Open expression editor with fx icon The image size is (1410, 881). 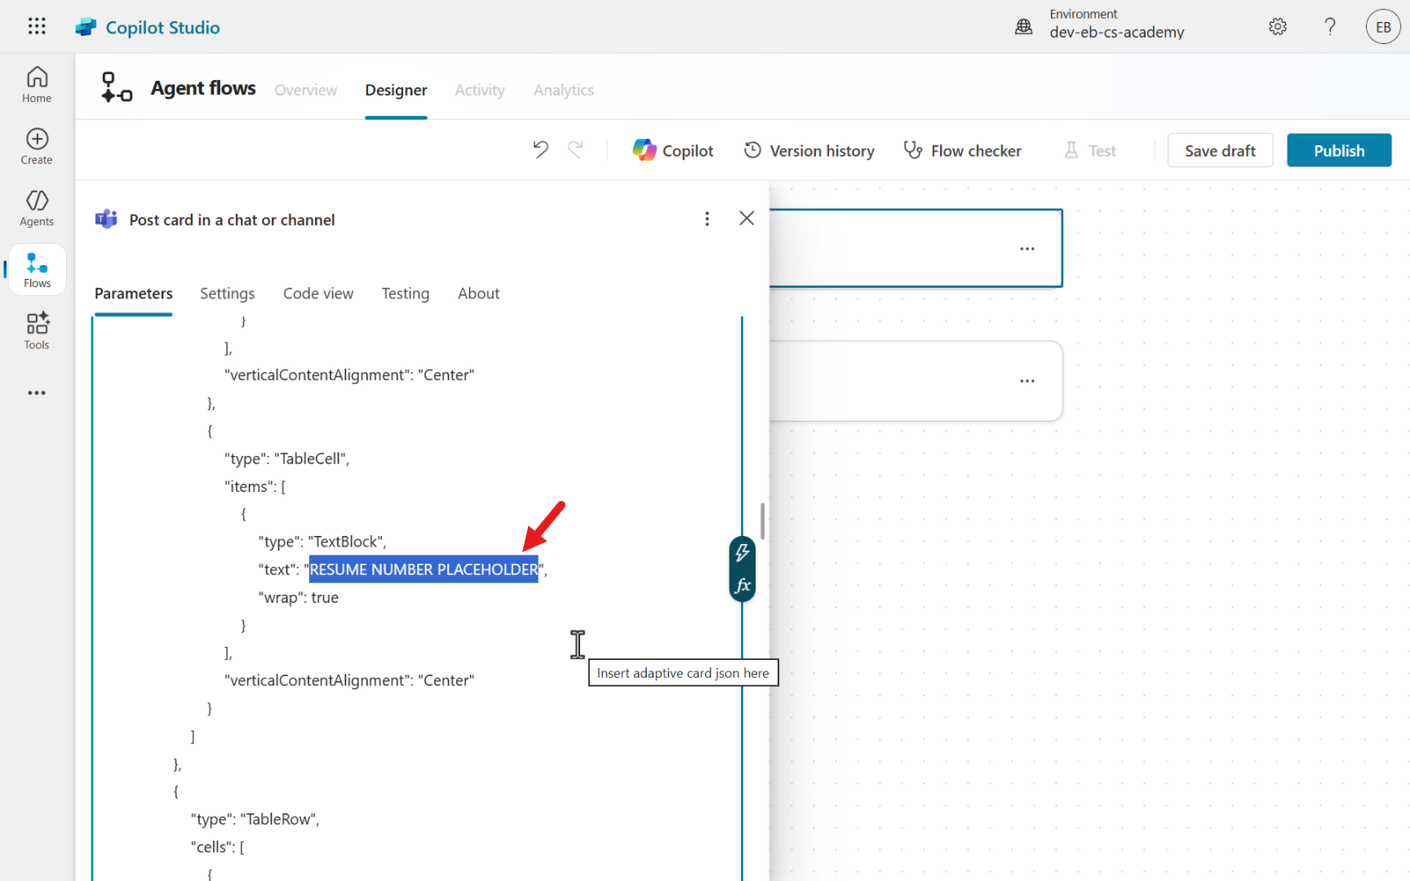tap(742, 586)
